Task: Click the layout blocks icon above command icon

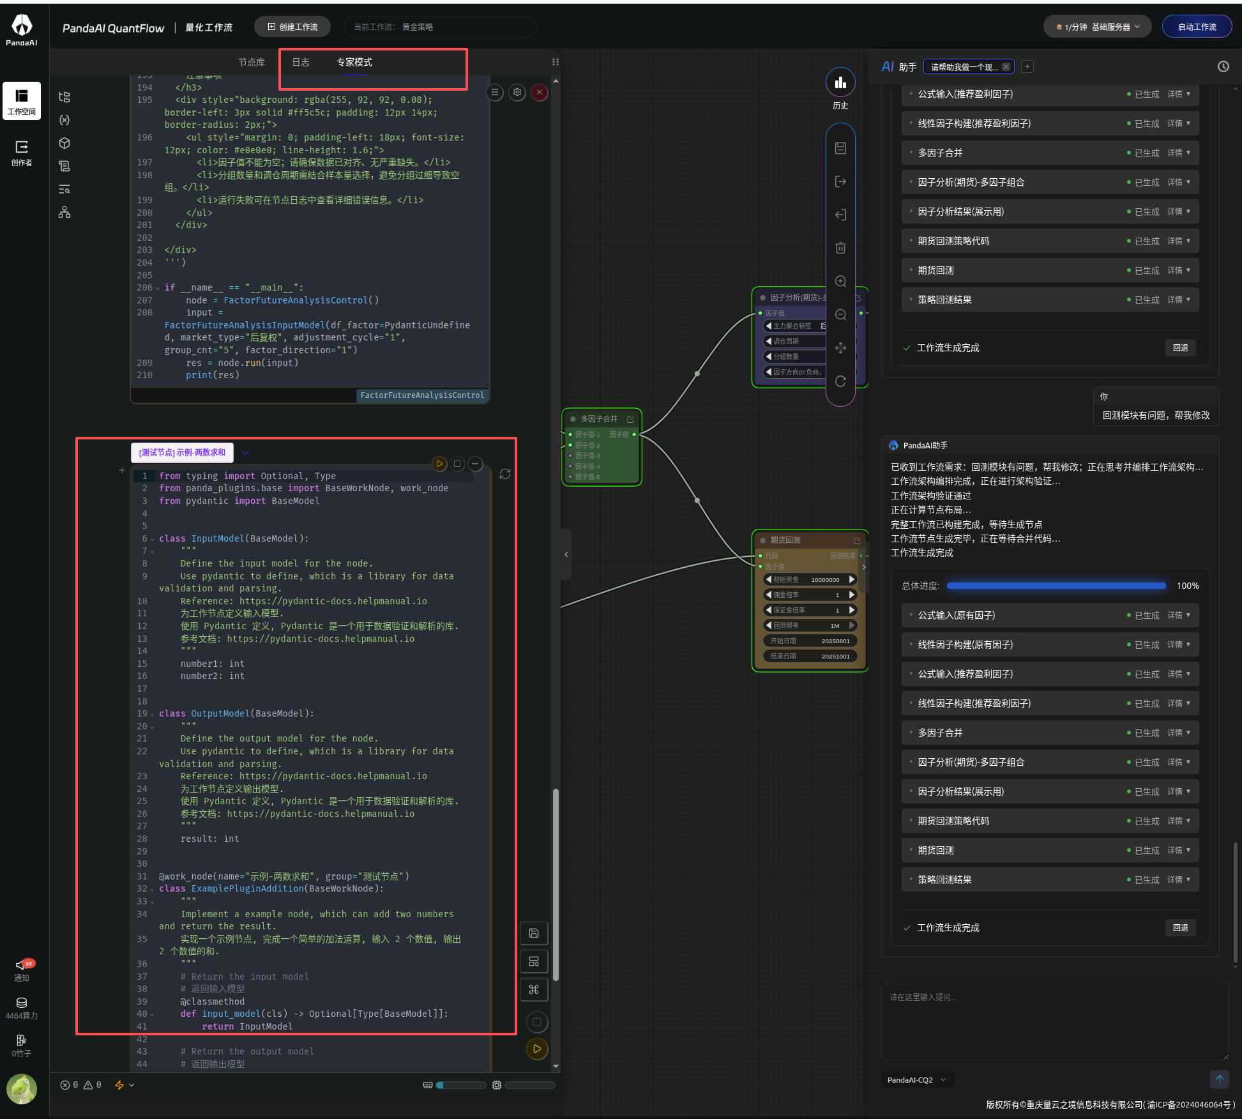Action: tap(534, 961)
